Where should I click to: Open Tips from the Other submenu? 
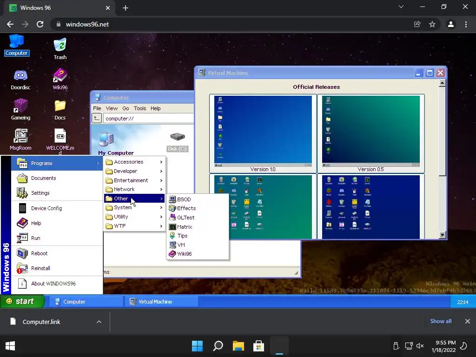[197, 236]
